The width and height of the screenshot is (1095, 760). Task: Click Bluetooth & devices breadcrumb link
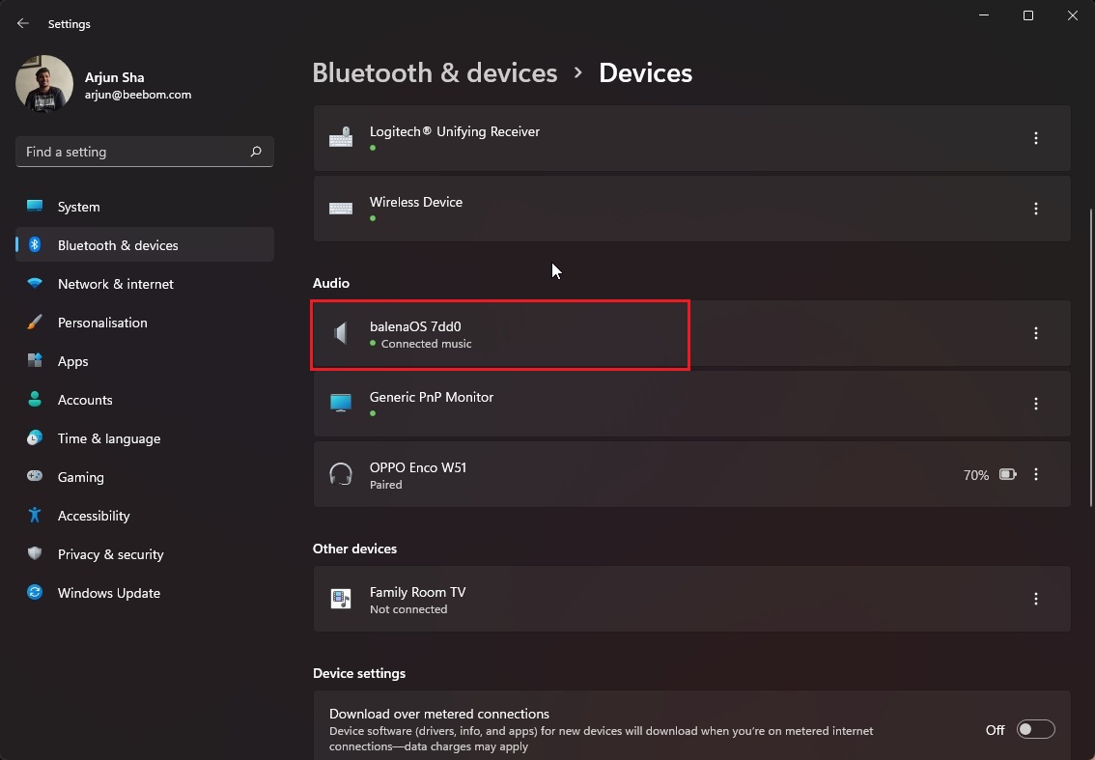tap(435, 73)
